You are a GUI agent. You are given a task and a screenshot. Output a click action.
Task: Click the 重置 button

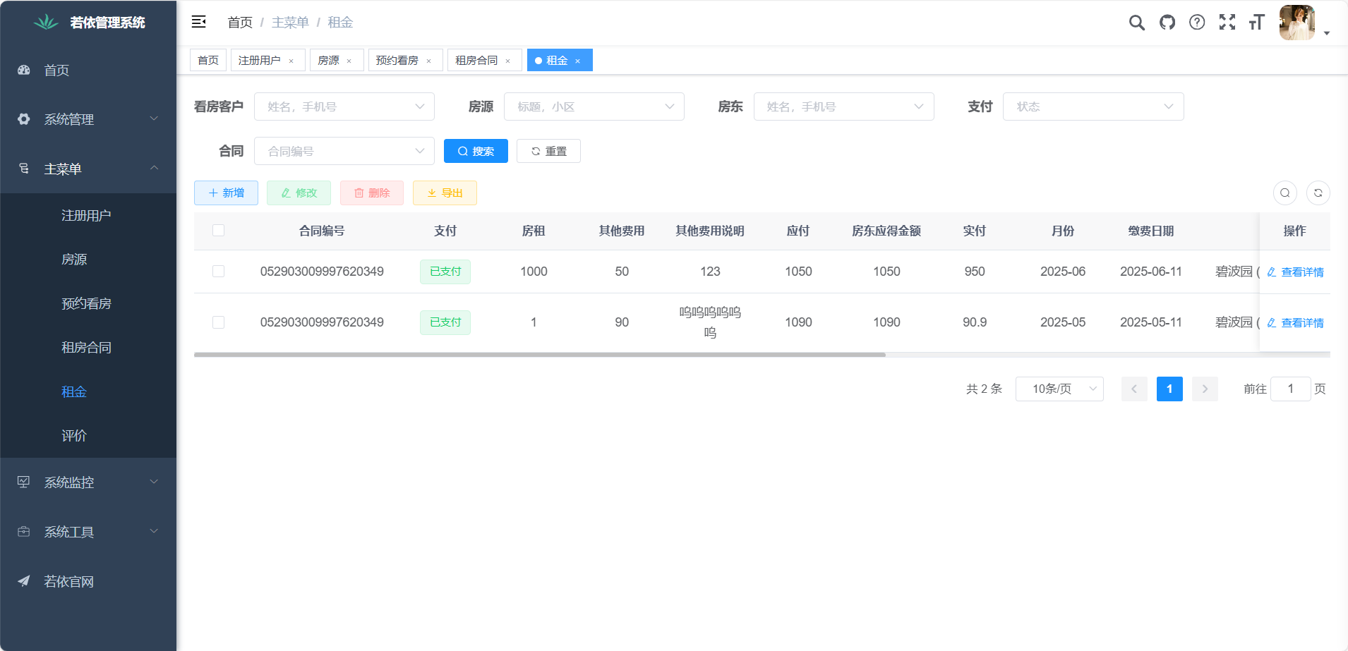548,151
